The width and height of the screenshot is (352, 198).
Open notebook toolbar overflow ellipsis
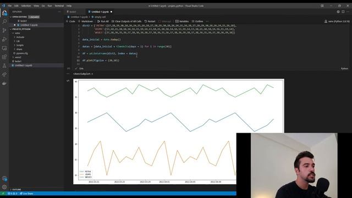tap(207, 21)
